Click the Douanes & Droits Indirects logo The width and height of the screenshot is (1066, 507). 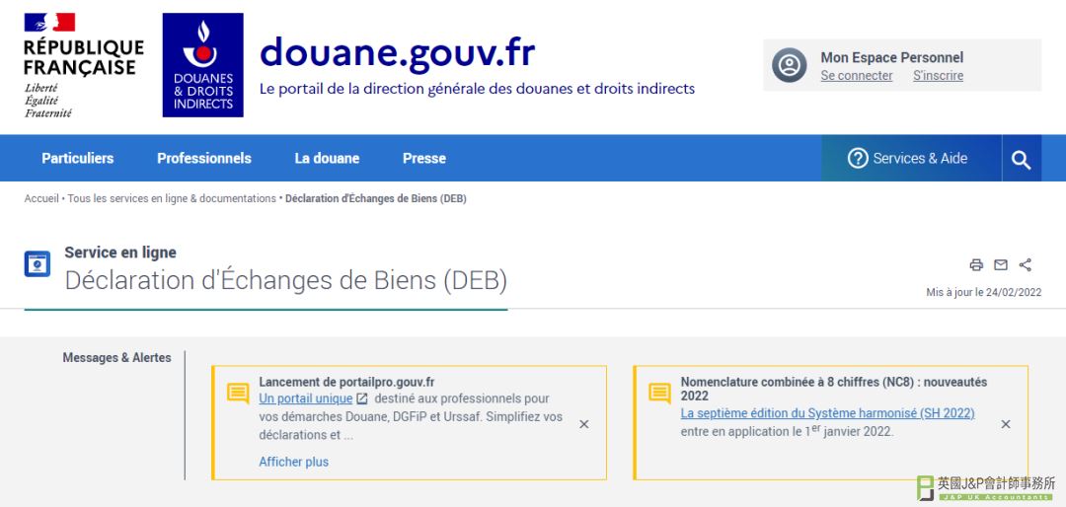click(202, 65)
